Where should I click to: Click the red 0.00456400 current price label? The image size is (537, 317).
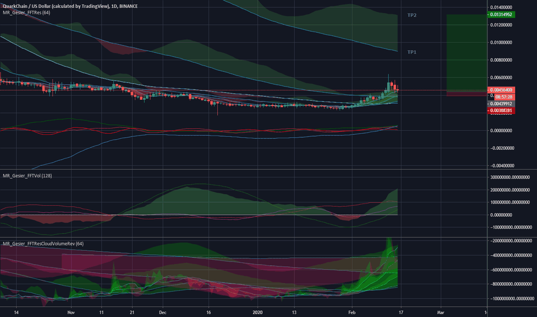point(501,90)
